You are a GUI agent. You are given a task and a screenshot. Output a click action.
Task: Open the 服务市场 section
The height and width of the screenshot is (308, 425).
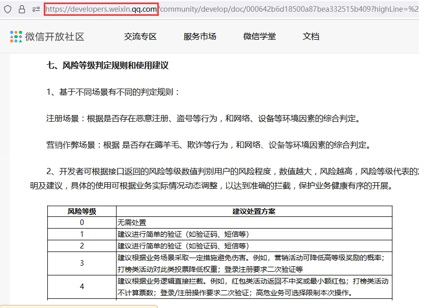[x=199, y=36]
